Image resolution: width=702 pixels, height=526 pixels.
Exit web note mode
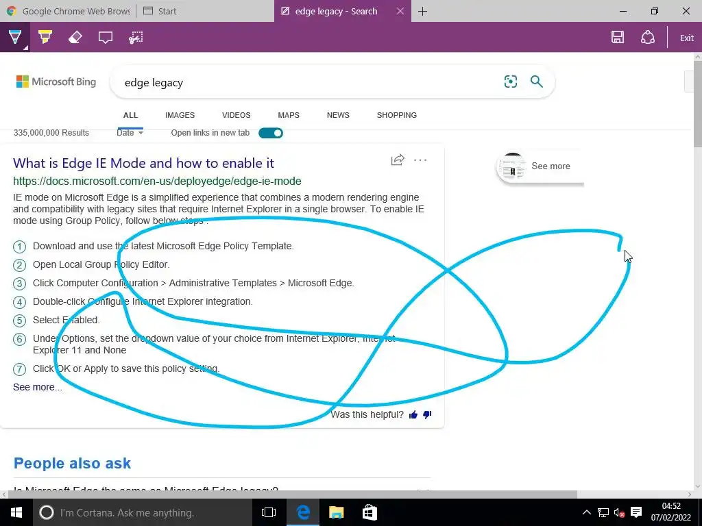[686, 38]
